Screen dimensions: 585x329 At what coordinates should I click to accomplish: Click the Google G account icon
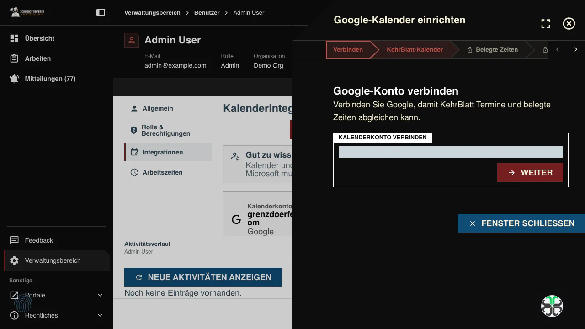236,219
